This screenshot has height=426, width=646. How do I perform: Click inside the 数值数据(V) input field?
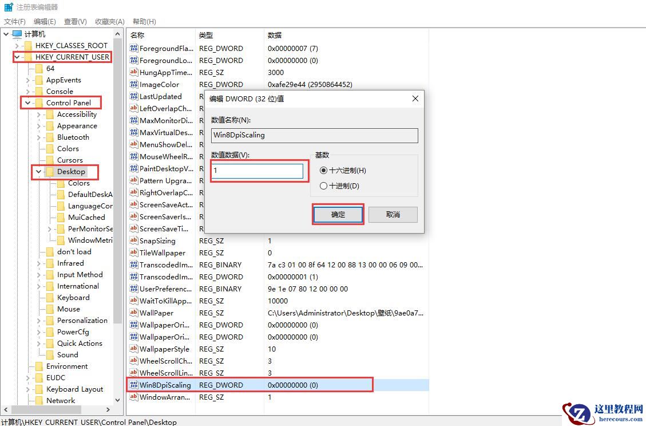point(257,170)
